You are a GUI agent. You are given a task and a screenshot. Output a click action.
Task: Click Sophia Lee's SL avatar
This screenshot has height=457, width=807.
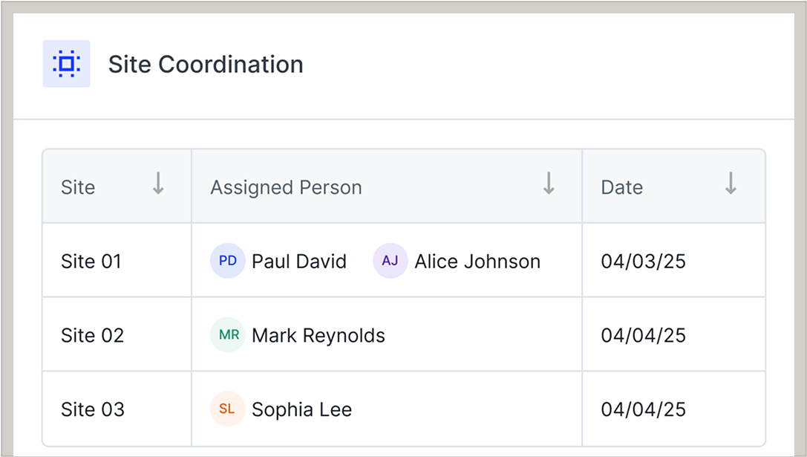[227, 409]
